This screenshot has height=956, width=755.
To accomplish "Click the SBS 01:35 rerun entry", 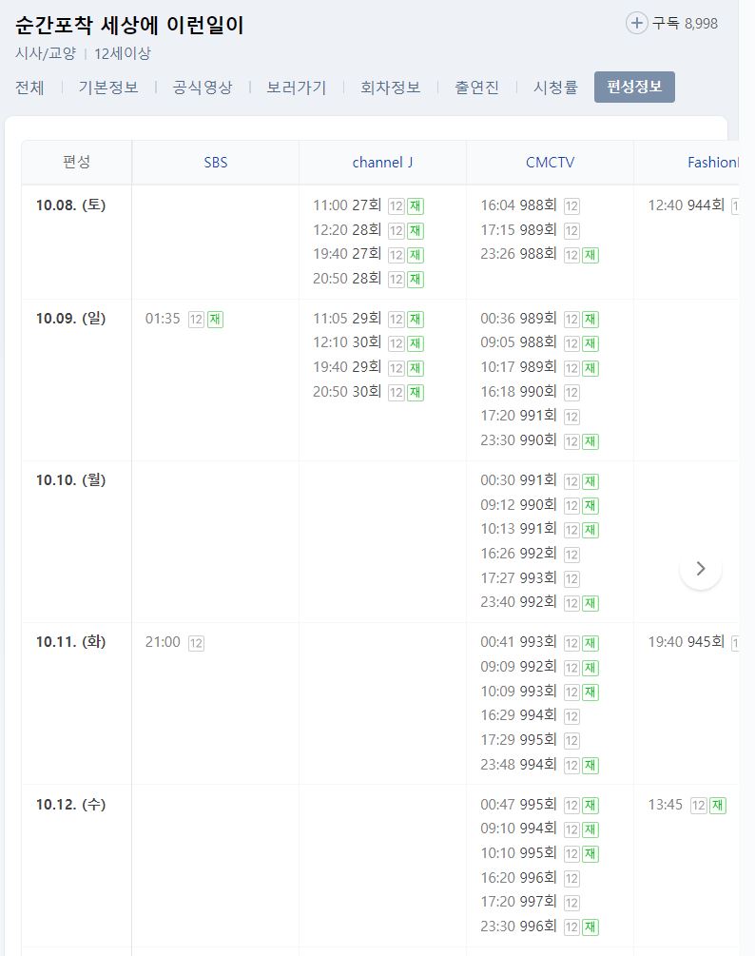I will (184, 319).
